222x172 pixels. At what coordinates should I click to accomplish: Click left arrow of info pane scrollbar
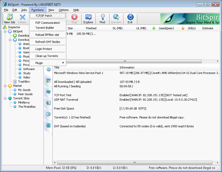click(55, 163)
